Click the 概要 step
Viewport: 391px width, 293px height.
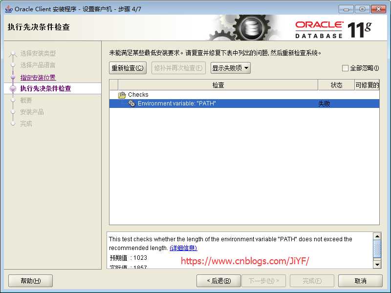coord(26,101)
